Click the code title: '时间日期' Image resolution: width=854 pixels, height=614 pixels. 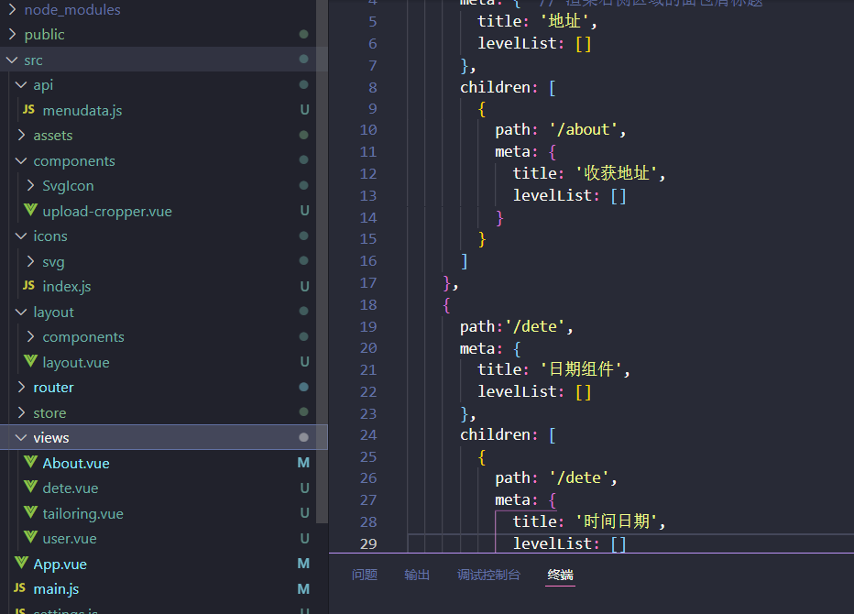pyautogui.click(x=589, y=521)
